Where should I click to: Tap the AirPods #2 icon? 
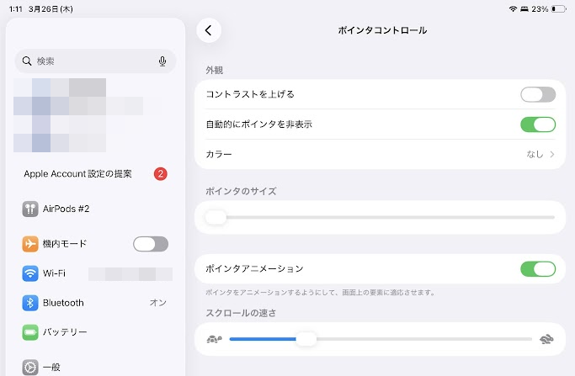pyautogui.click(x=30, y=209)
